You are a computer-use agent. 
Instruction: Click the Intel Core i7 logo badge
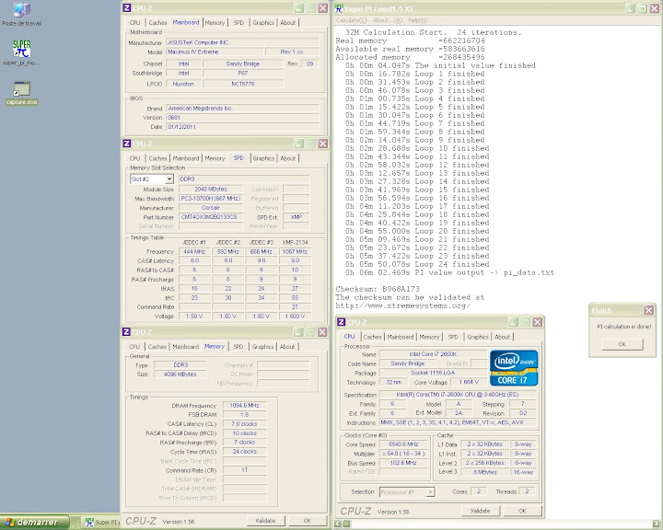point(515,369)
